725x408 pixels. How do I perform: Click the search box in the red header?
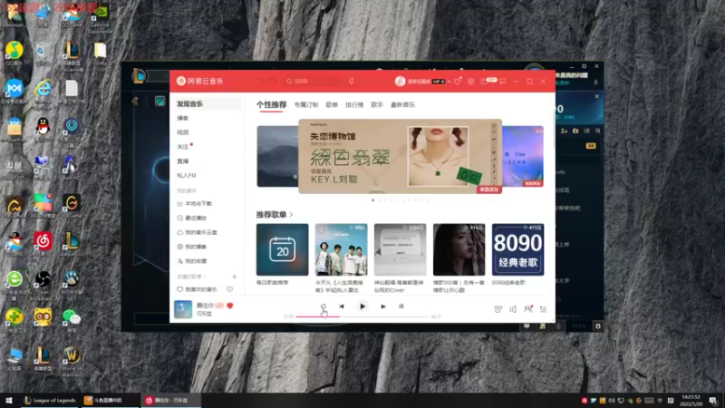312,82
